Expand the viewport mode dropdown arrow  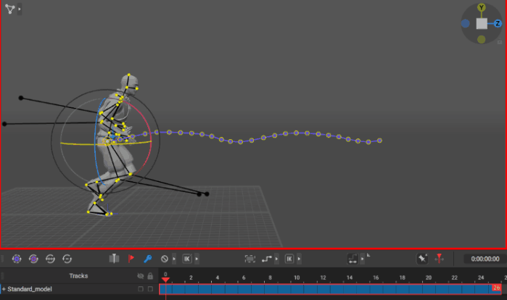tap(20, 9)
